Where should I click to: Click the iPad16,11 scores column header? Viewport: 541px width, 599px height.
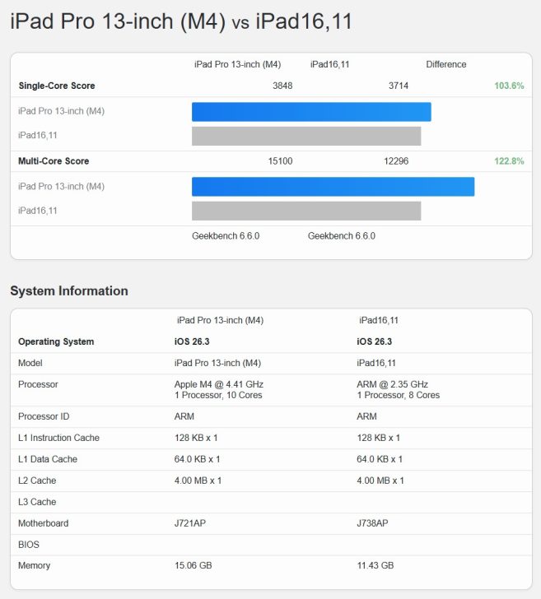tap(329, 64)
